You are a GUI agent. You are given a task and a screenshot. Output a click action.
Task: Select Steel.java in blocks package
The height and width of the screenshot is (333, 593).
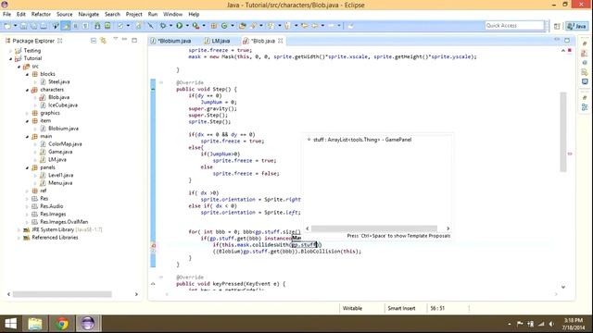[58, 82]
